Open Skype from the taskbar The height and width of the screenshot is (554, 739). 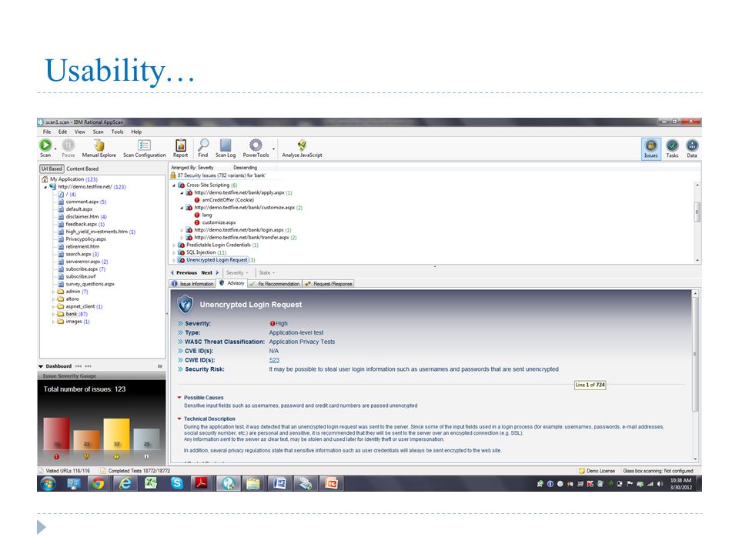click(x=177, y=483)
